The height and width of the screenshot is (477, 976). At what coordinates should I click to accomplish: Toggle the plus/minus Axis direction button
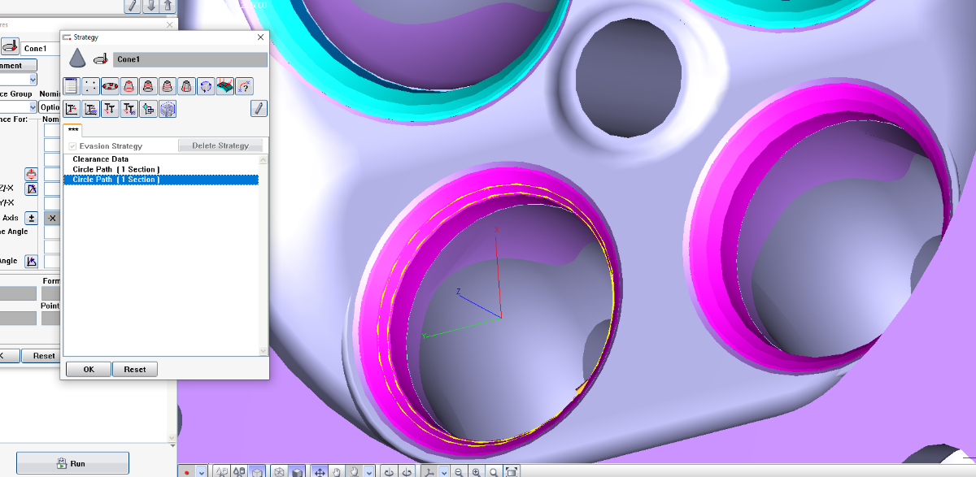32,218
